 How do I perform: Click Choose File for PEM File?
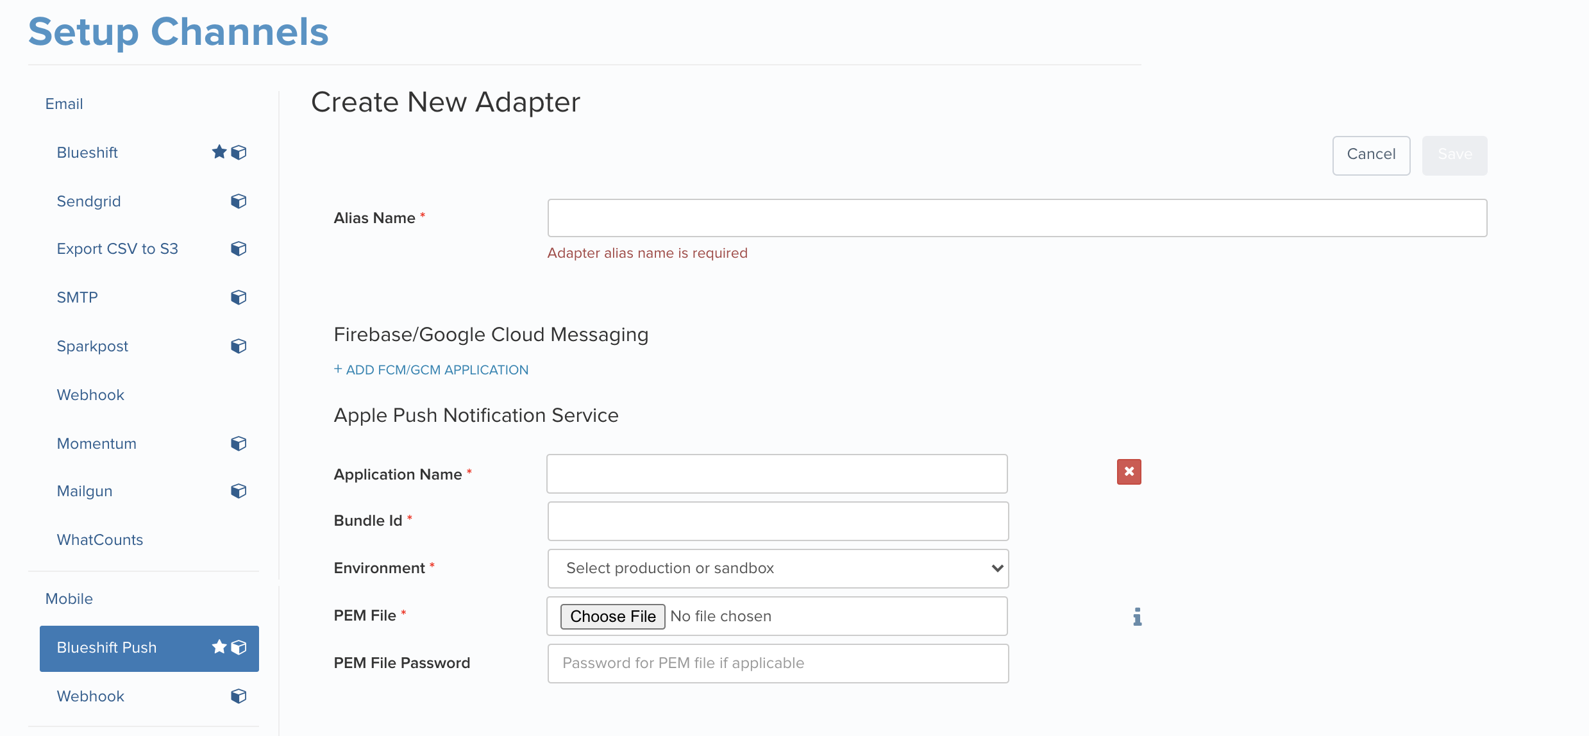tap(612, 616)
